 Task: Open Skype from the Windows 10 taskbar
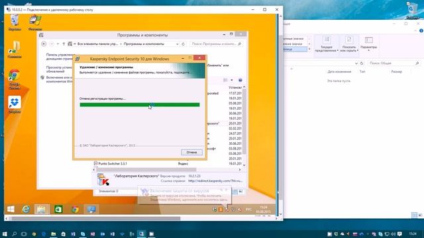point(83,234)
